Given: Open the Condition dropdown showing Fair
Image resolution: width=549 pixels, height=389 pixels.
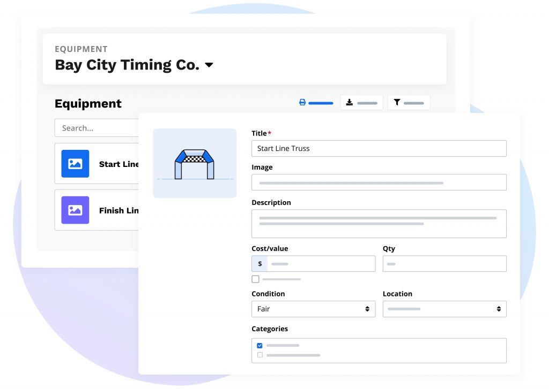Looking at the screenshot, I should point(313,309).
